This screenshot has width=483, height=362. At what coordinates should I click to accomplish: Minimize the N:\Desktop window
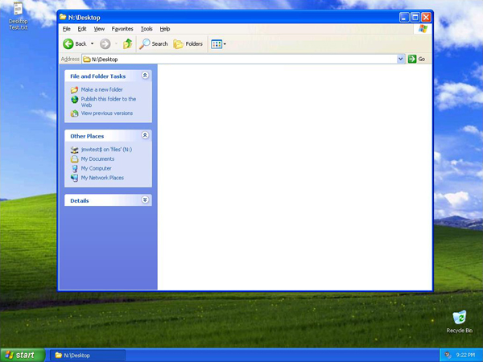(x=404, y=18)
